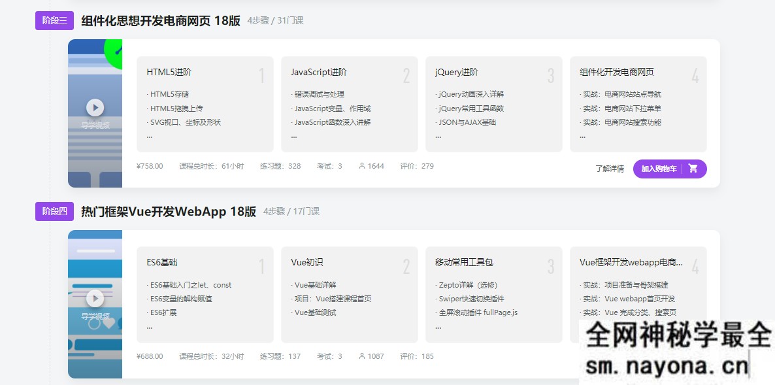Image resolution: width=775 pixels, height=385 pixels.
Task: Open title 热门框架Vue开发WebApp 18版
Action: [x=169, y=211]
